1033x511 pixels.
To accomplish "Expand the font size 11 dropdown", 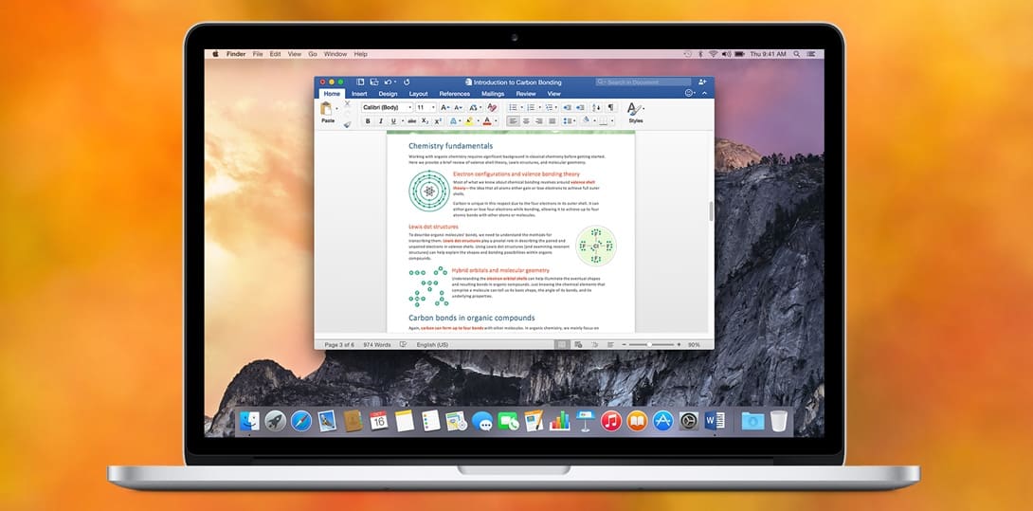I will [432, 108].
